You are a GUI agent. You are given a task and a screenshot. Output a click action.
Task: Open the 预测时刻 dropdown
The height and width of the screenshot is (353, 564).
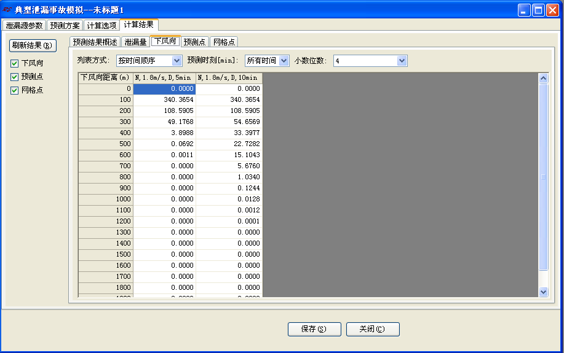(267, 61)
